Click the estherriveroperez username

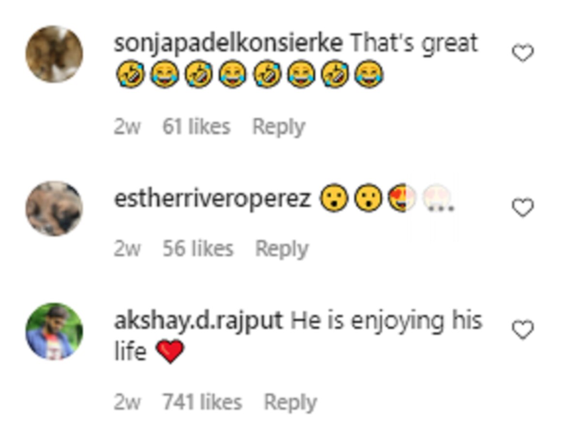(213, 199)
